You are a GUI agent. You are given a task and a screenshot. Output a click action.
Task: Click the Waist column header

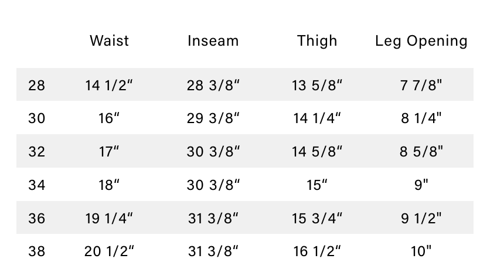tap(109, 41)
